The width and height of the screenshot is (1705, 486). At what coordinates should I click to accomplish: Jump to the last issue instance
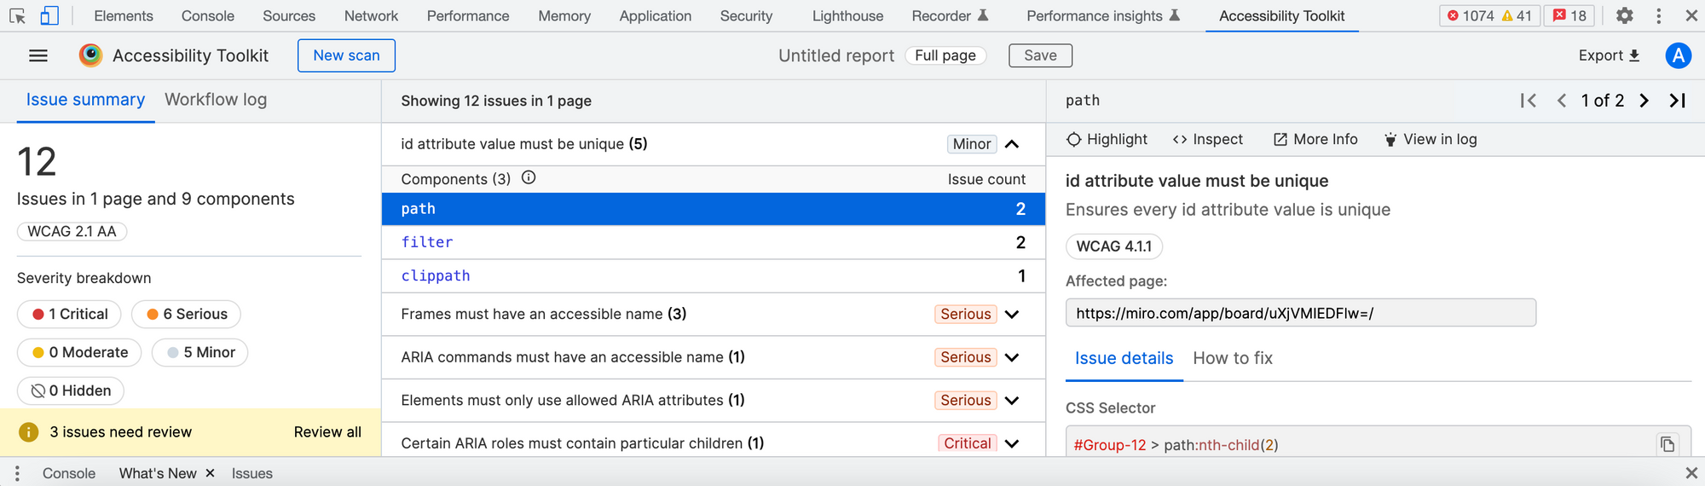point(1677,101)
